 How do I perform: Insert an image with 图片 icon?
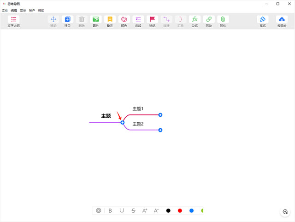pyautogui.click(x=95, y=20)
